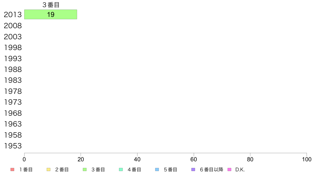
Task: Click the red 1番目 legend swatch
Action: tap(12, 169)
